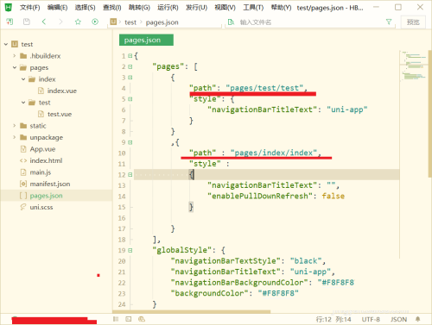This screenshot has height=325, width=432.
Task: Open the 选择(S) menu
Action: [x=85, y=8]
